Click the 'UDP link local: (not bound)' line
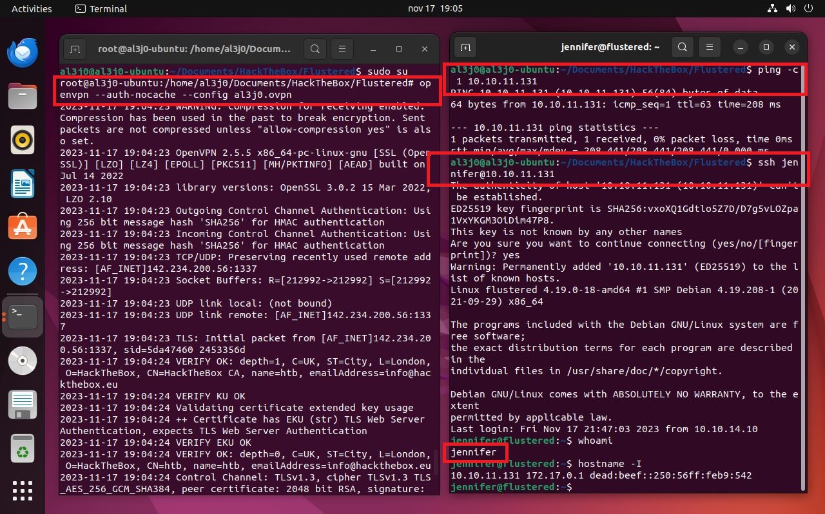 pos(196,303)
